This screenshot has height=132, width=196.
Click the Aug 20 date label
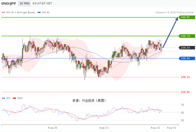pyautogui.click(x=52, y=128)
